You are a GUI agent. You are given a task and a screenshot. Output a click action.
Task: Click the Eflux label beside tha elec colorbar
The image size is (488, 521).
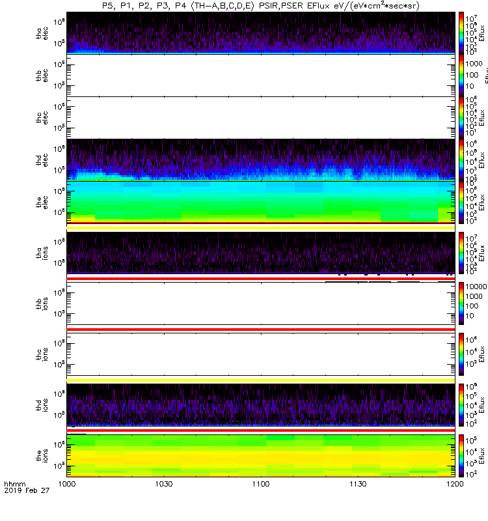[x=482, y=33]
